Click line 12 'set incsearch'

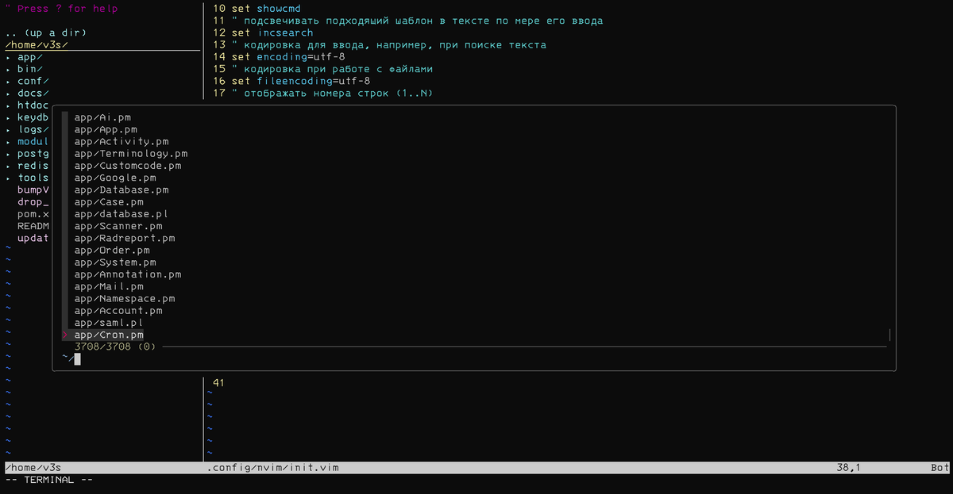pyautogui.click(x=273, y=33)
